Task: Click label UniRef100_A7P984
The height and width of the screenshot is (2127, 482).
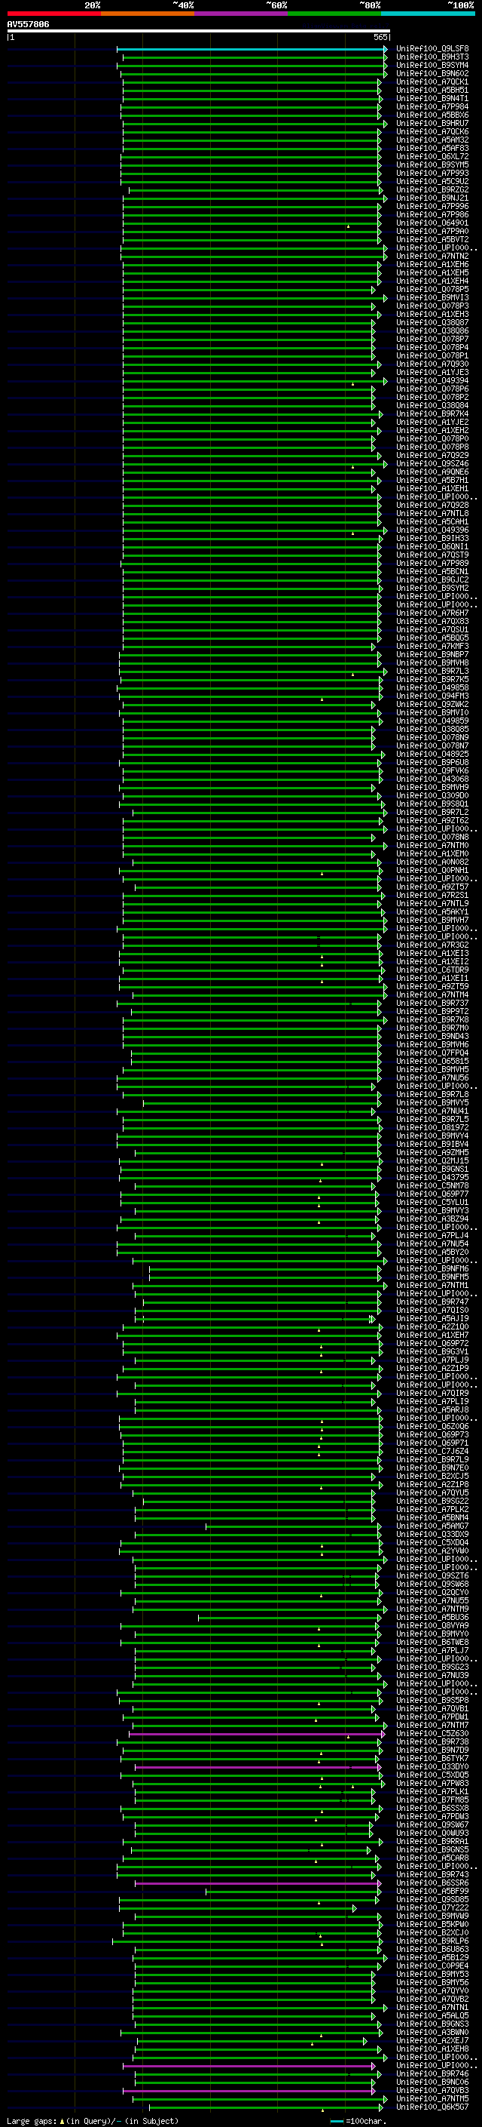Action: (432, 106)
